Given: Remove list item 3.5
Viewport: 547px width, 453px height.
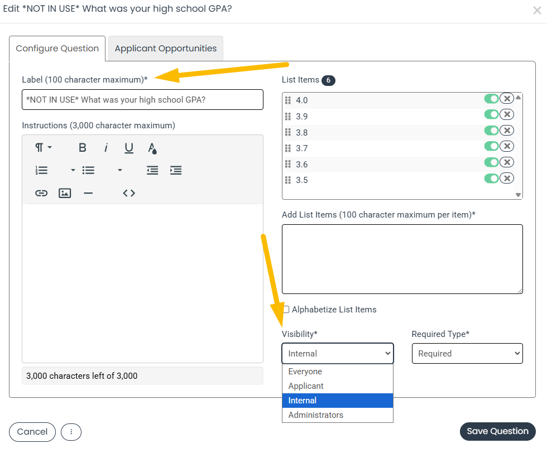Looking at the screenshot, I should pos(507,178).
